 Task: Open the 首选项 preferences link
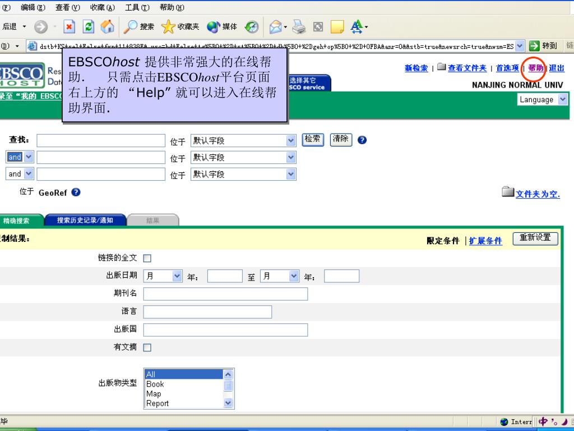coord(507,68)
